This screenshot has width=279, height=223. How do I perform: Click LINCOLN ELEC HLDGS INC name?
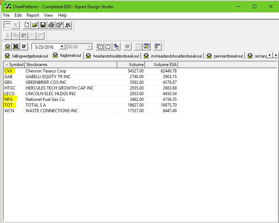tap(51, 94)
